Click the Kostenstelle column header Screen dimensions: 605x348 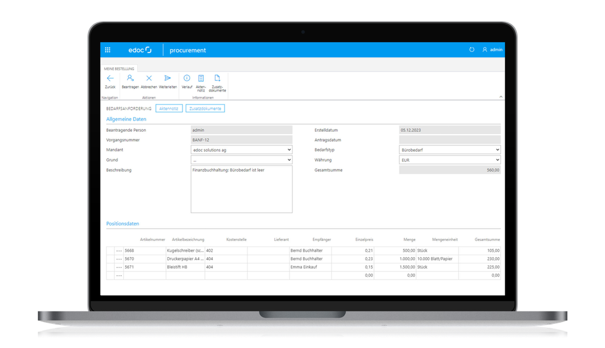236,240
